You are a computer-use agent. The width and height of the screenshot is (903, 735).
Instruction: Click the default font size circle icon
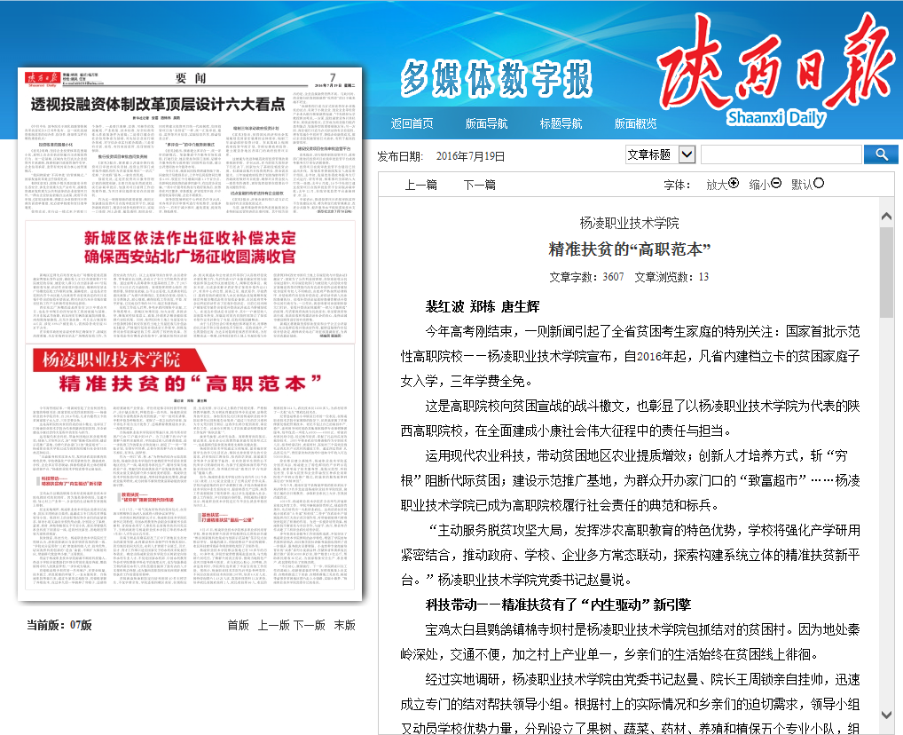pos(819,184)
